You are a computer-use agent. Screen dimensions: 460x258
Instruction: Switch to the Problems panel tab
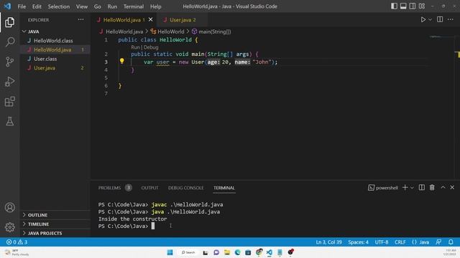click(x=115, y=188)
